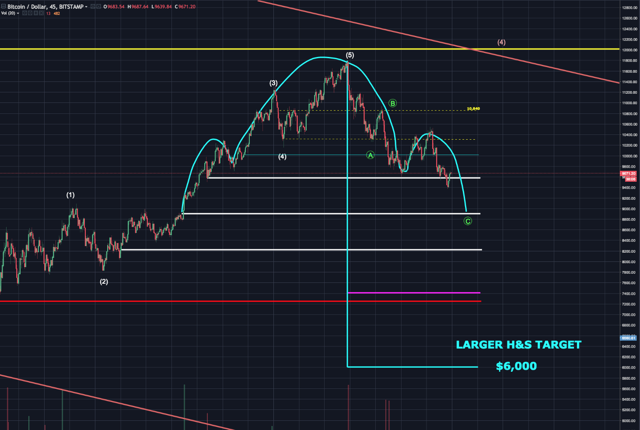Click the countdown timer tag 38:06
This screenshot has width=640, height=430.
tap(630, 179)
